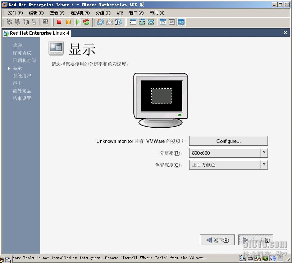This screenshot has height=263, width=292.
Task: Click the preview player toolbar icon
Action: 45,22
